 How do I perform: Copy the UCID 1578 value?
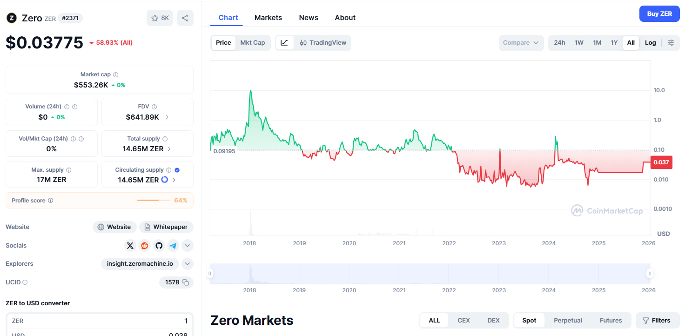tap(186, 282)
